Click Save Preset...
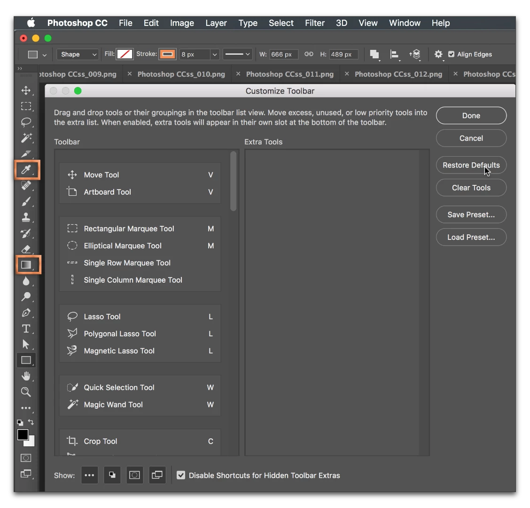The image size is (530, 508). coord(471,214)
